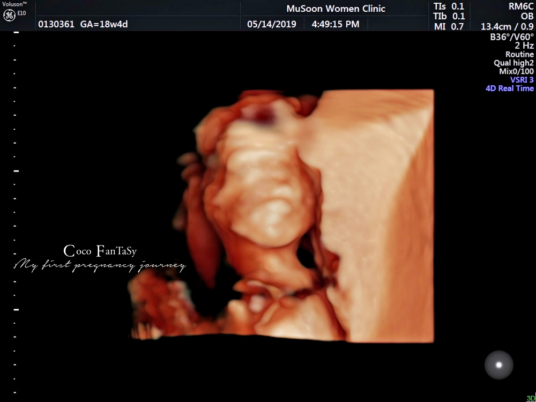The height and width of the screenshot is (402, 536).
Task: Click the OB preset label
Action: [x=527, y=17]
